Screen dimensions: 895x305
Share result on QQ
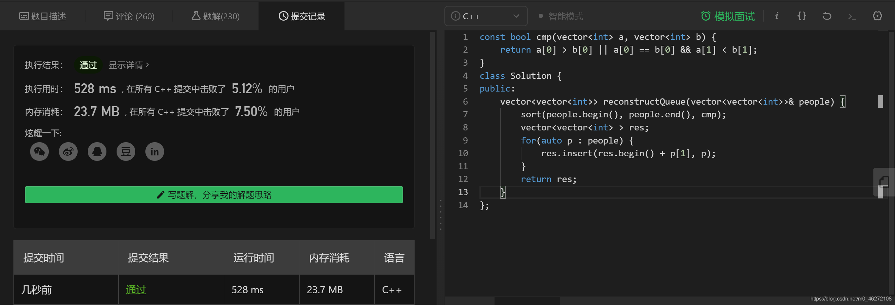pyautogui.click(x=97, y=152)
